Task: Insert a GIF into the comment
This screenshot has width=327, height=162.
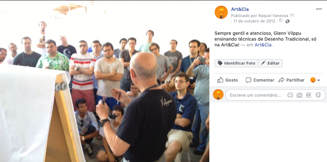Action: click(309, 95)
